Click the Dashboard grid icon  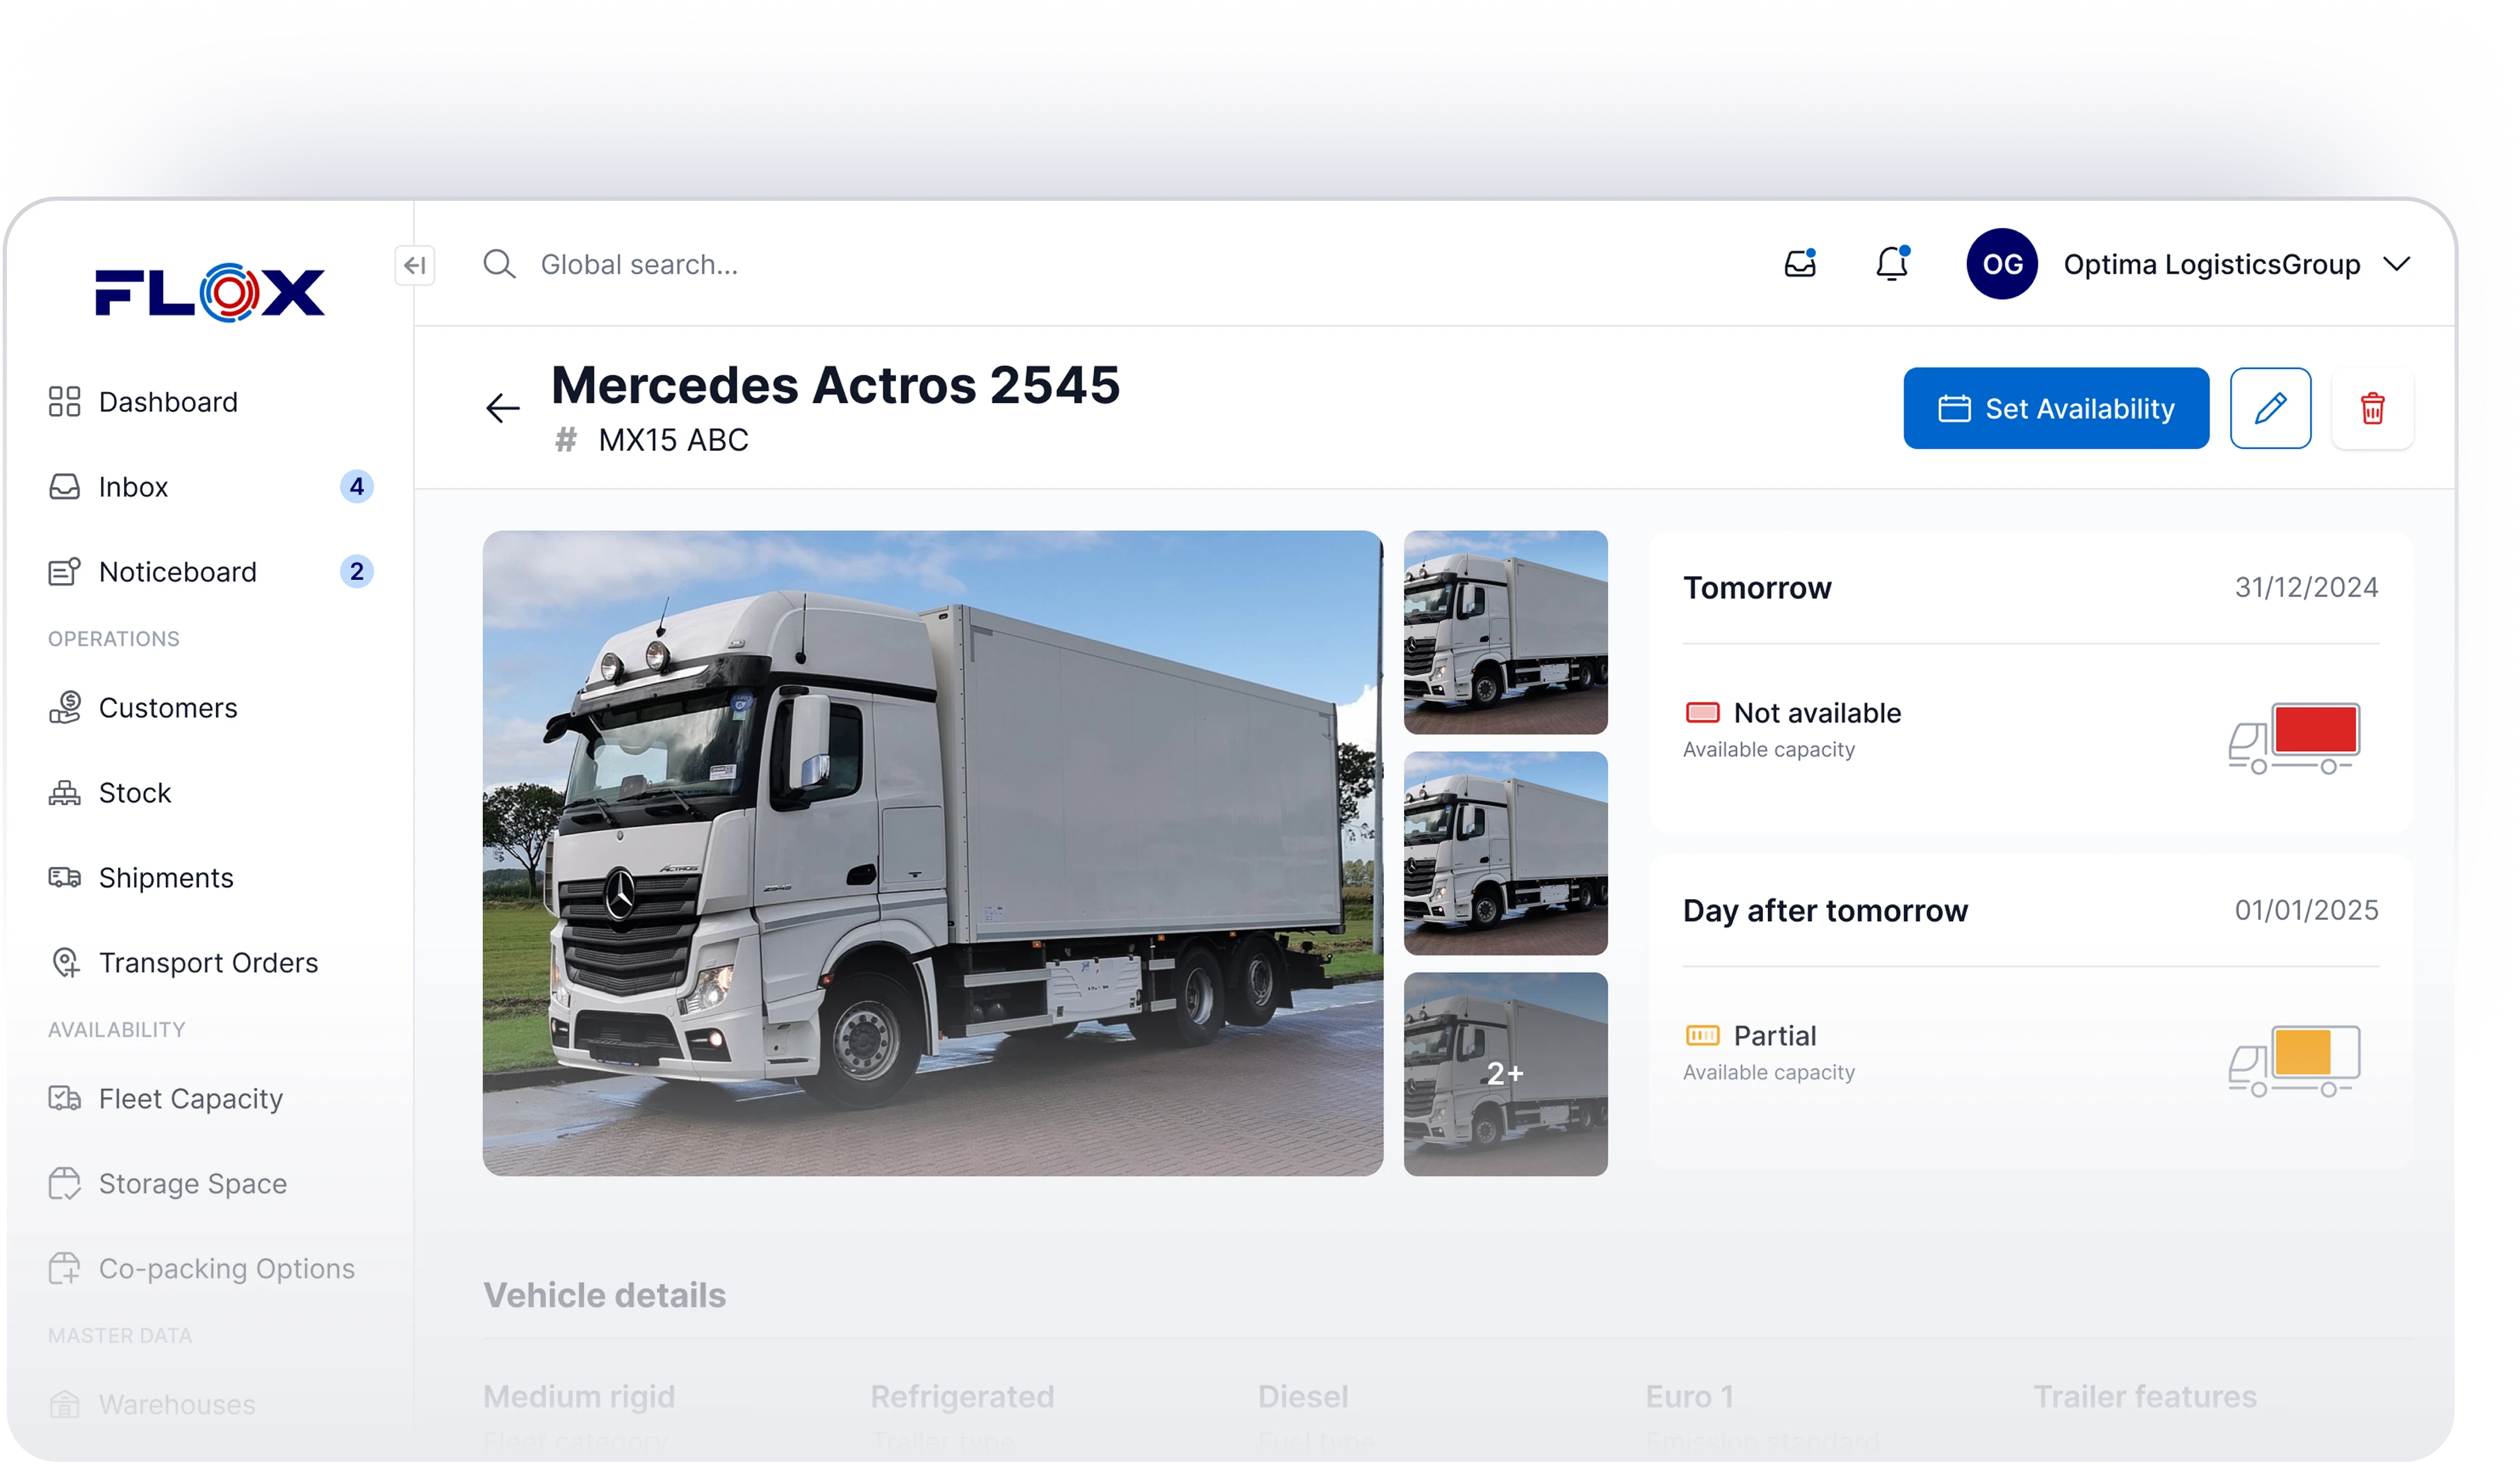[x=64, y=402]
